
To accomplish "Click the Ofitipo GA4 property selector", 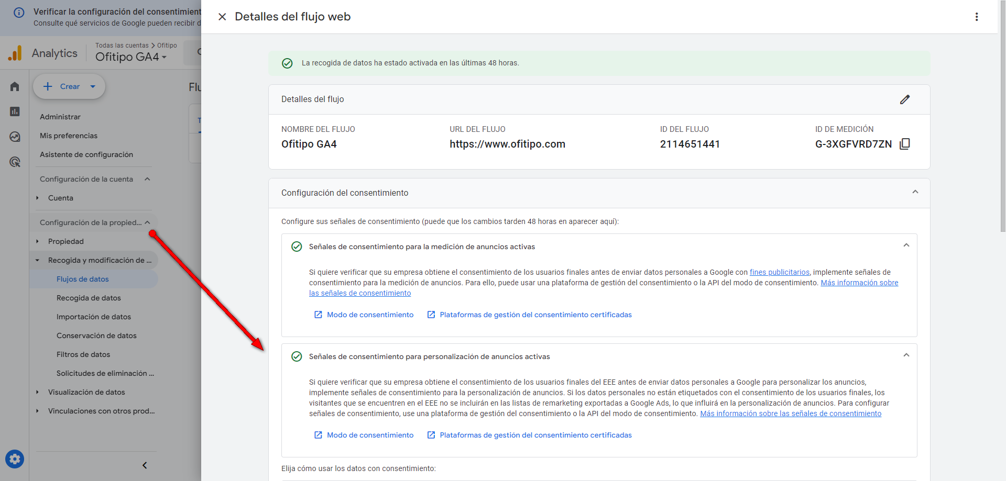I will point(130,57).
